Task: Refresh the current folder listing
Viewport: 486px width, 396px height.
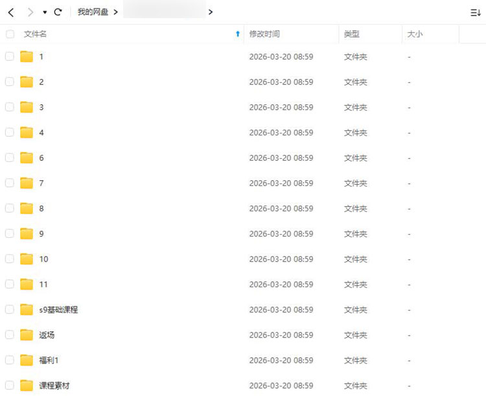Action: point(58,12)
